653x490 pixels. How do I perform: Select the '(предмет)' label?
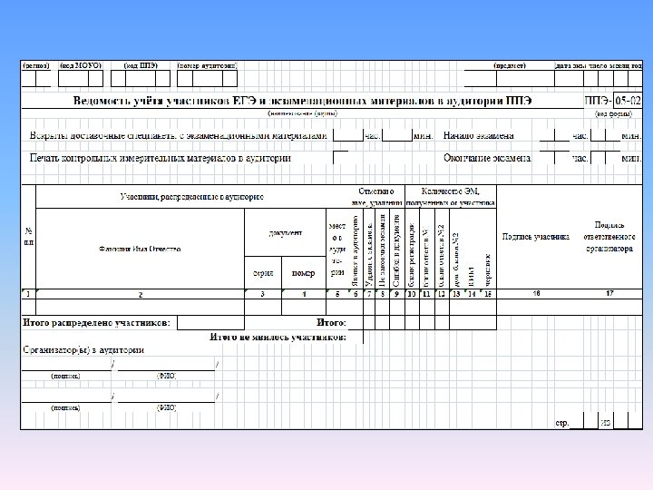pyautogui.click(x=510, y=65)
